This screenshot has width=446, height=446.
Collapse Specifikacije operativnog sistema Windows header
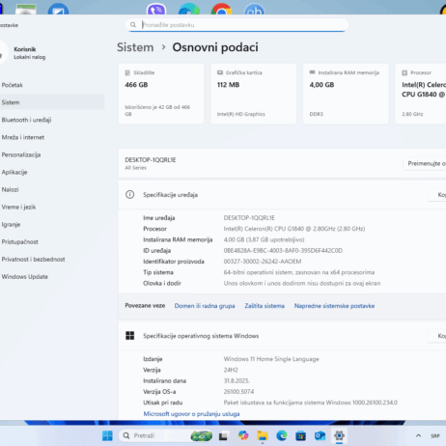coord(282,336)
